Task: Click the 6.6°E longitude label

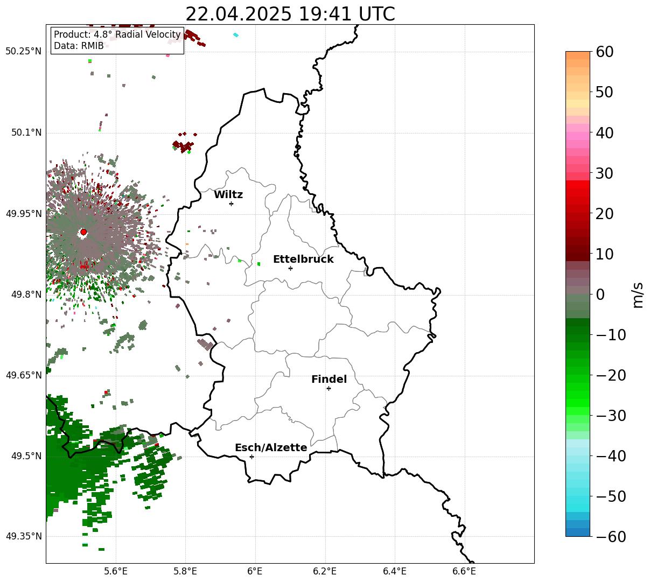Action: [x=464, y=571]
